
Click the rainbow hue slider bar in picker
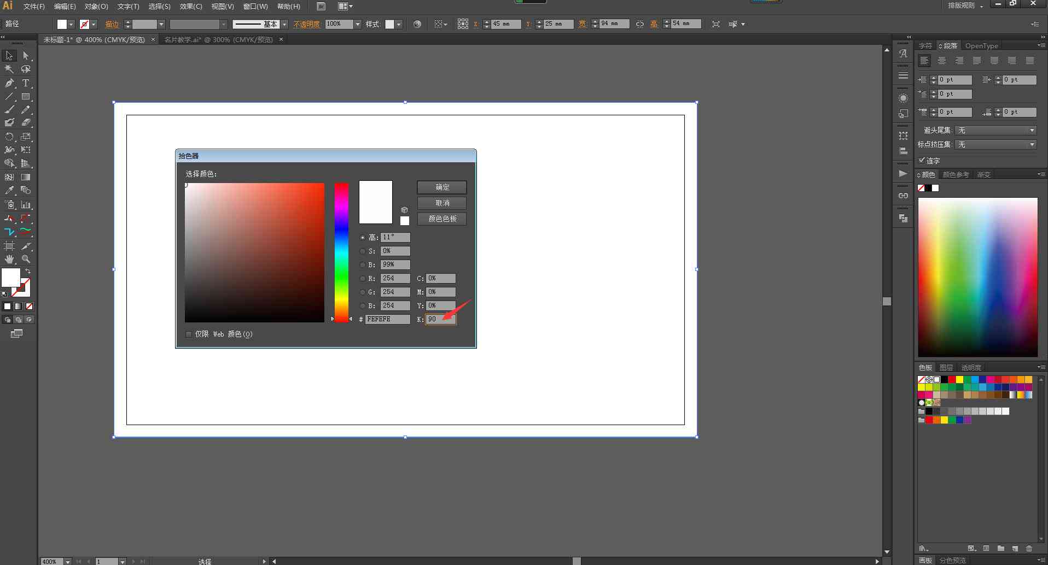tap(341, 252)
